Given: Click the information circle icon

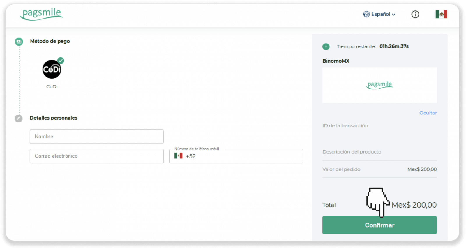Looking at the screenshot, I should pyautogui.click(x=415, y=14).
